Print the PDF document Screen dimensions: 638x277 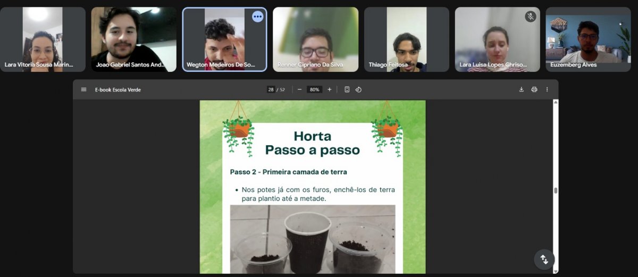tap(534, 89)
